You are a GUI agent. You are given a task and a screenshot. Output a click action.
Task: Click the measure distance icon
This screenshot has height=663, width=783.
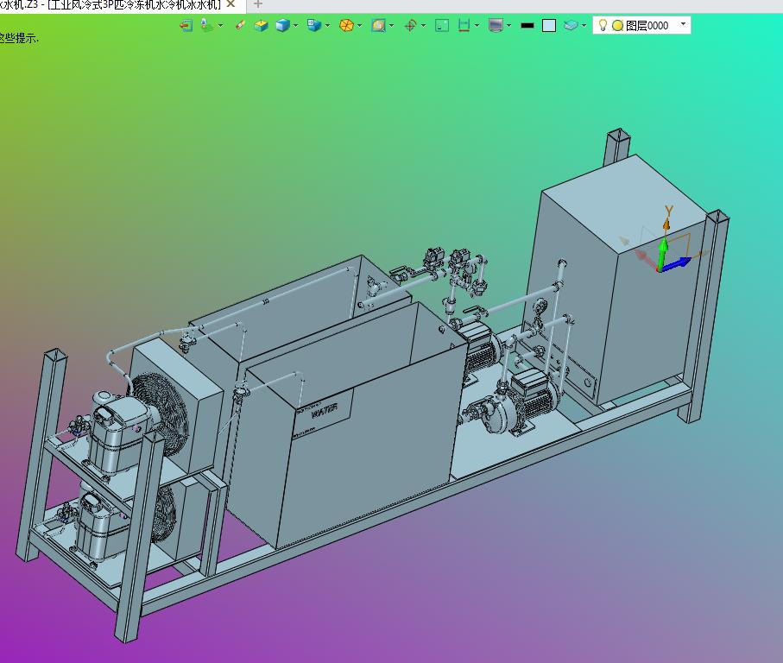(x=464, y=25)
